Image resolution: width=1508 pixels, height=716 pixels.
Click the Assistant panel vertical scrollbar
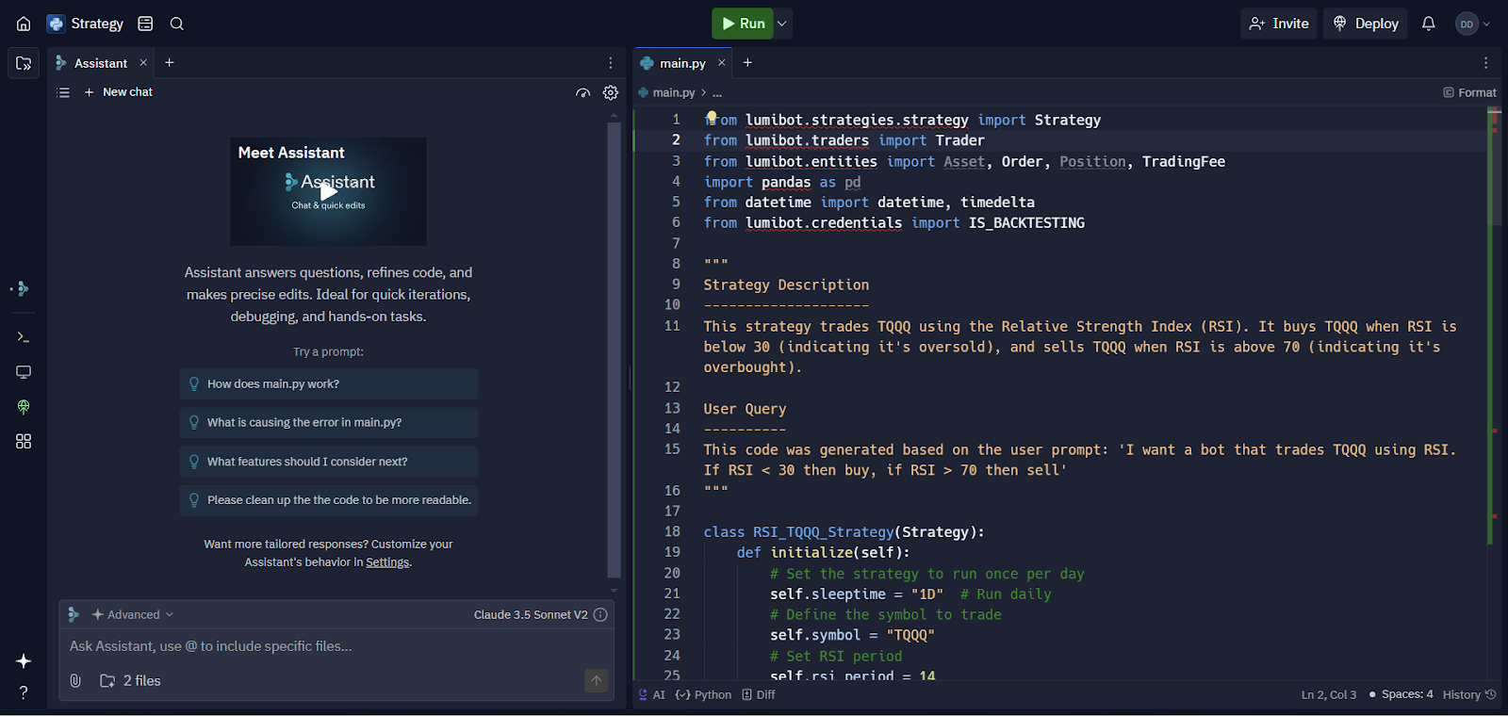(x=614, y=349)
